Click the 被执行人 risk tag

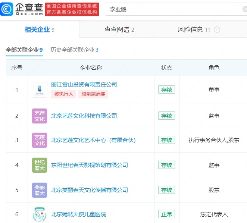click(63, 94)
